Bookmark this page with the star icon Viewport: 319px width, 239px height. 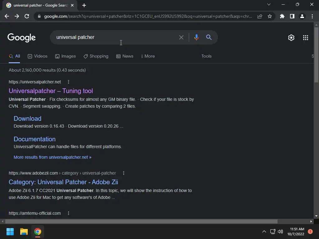tap(270, 16)
